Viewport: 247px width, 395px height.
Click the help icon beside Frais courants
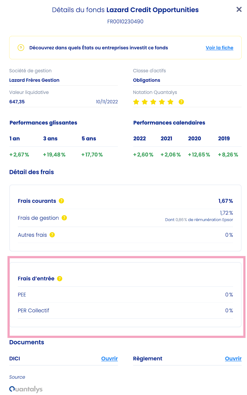click(x=62, y=201)
